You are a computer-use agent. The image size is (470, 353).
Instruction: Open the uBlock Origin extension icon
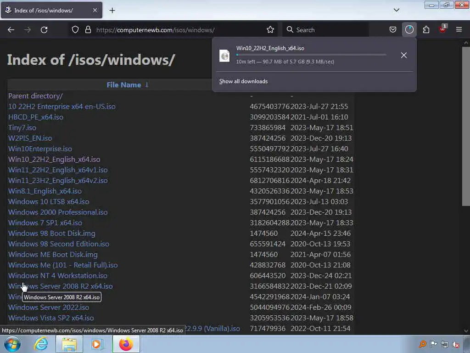pos(443,29)
